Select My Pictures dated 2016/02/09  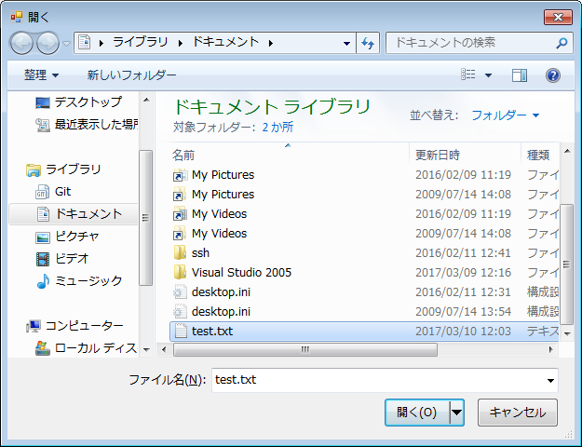tap(364, 175)
